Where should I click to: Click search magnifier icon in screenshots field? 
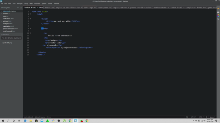3,38
